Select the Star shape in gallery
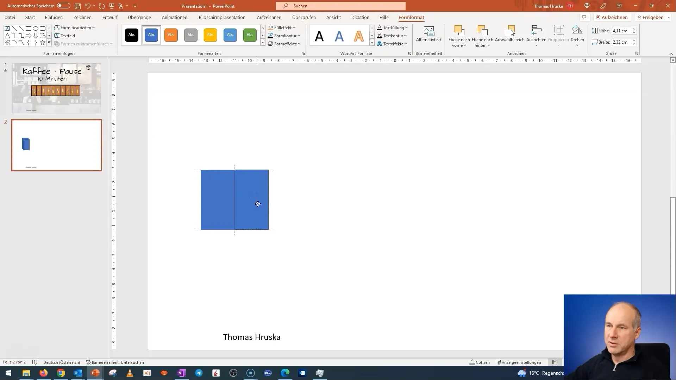 pyautogui.click(x=43, y=43)
